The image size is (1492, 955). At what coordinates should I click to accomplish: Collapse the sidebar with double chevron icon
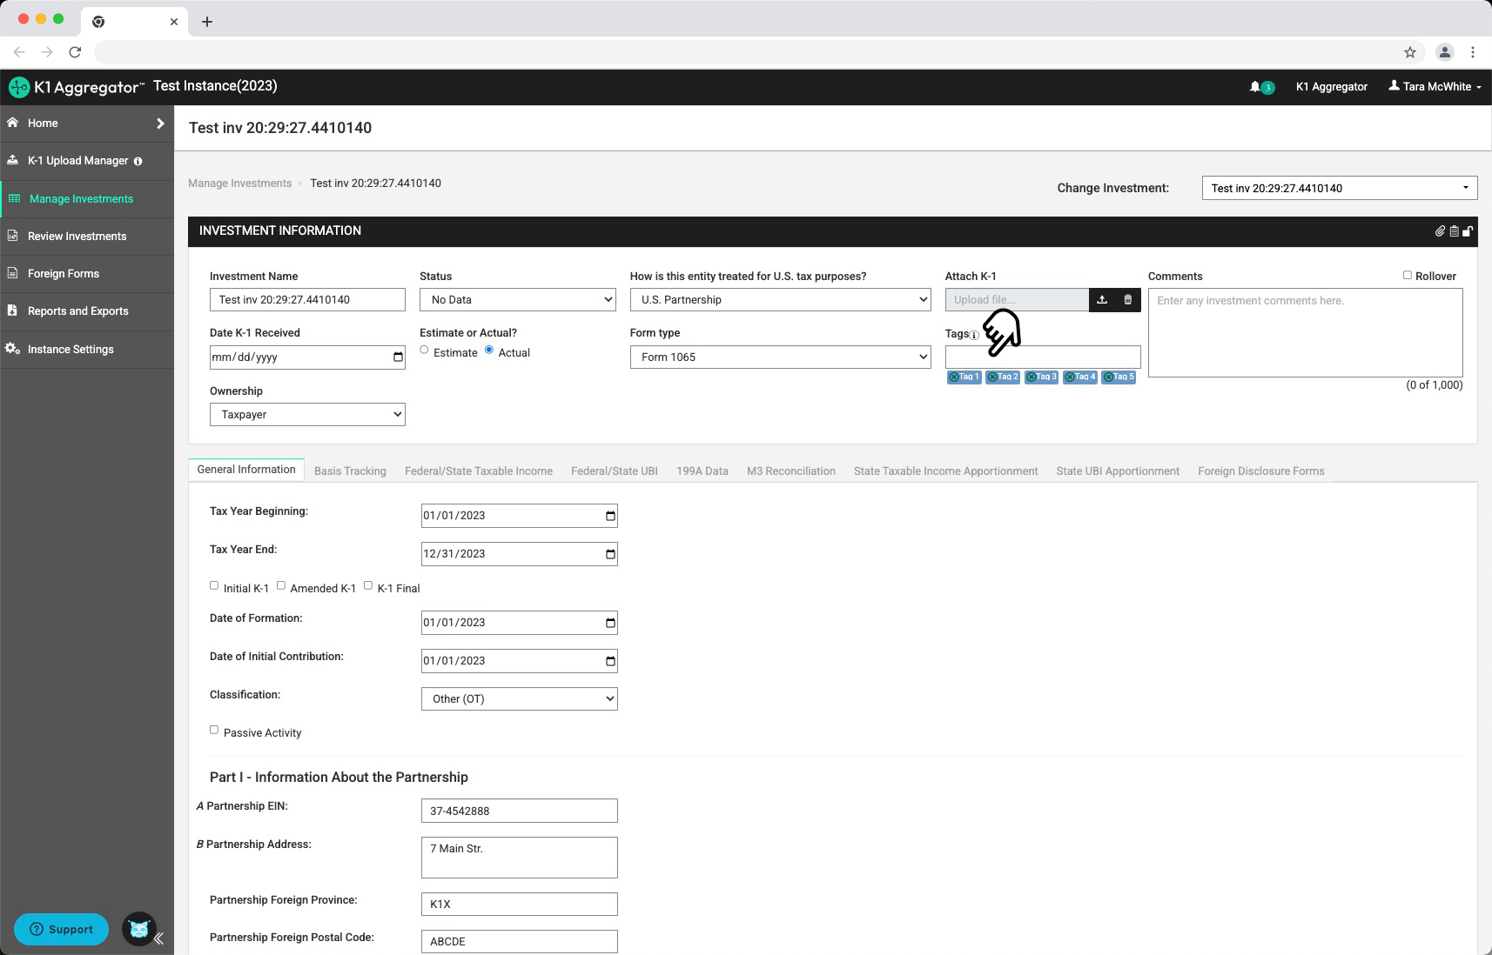(x=158, y=938)
